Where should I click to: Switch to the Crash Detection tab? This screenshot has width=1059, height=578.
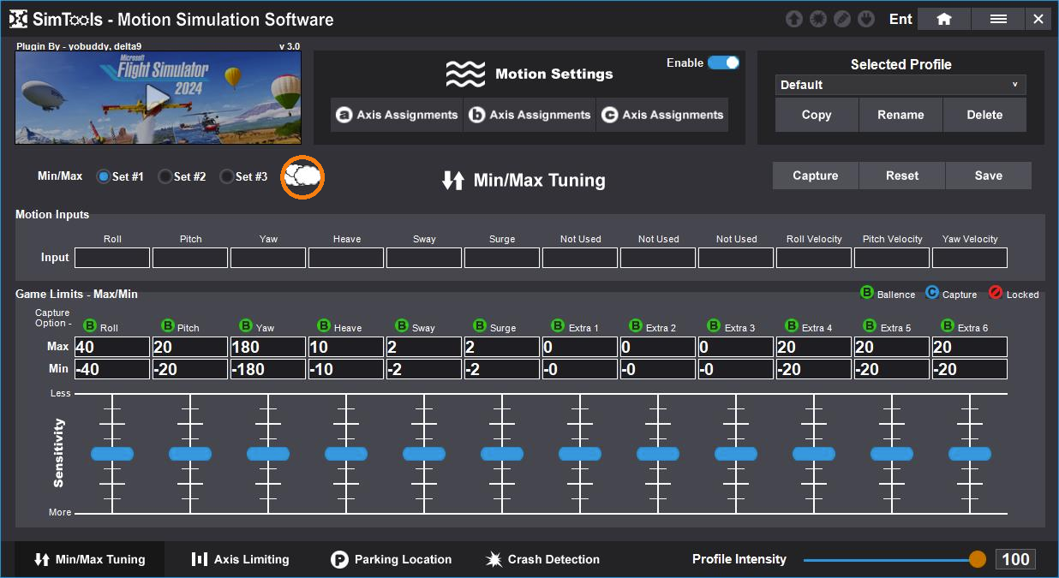coord(542,559)
